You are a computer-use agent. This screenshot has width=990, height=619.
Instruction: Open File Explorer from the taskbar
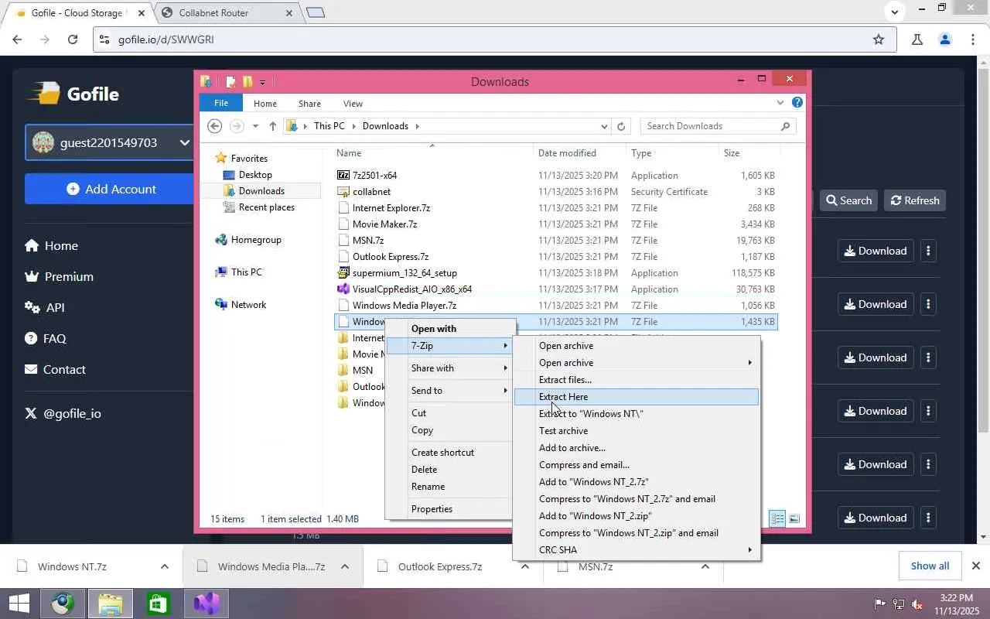pyautogui.click(x=111, y=604)
